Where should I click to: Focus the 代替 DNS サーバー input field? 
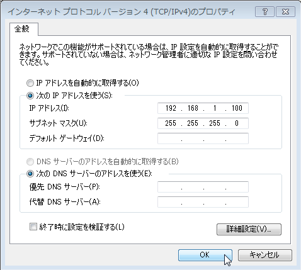(x=203, y=202)
